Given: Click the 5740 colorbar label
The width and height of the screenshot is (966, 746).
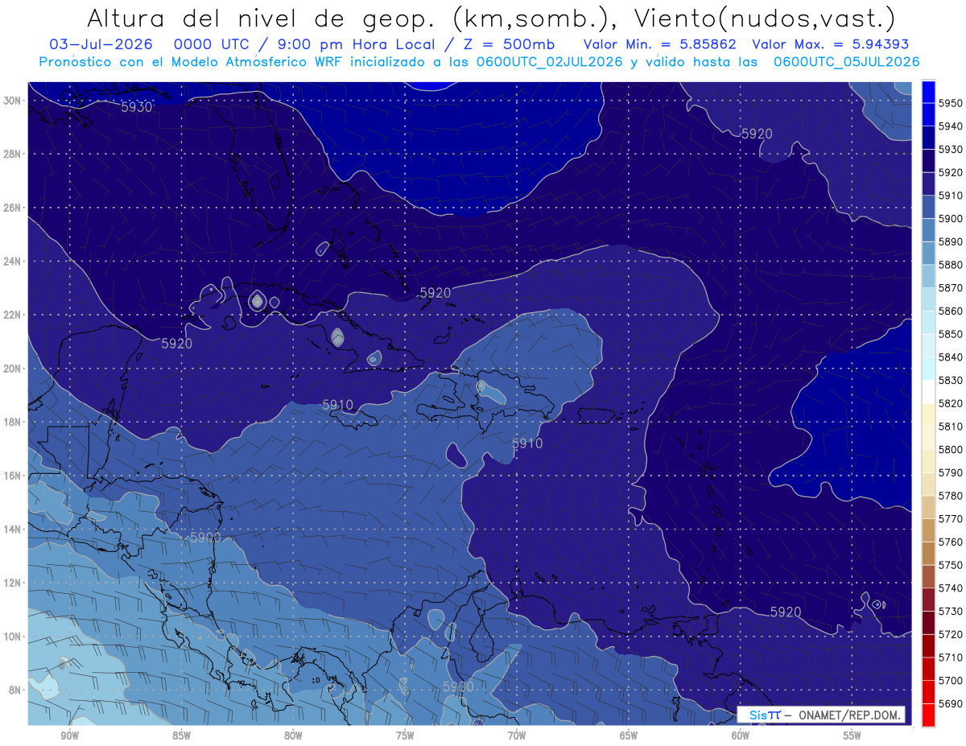Looking at the screenshot, I should 951,588.
